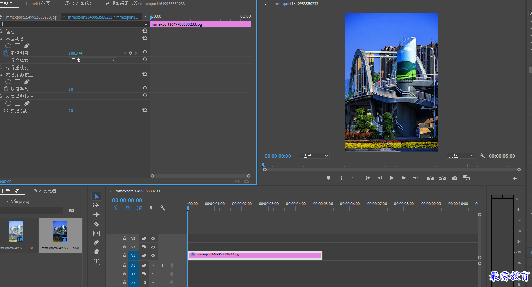532x287 pixels.
Task: Select the Slip tool
Action: coord(96,233)
